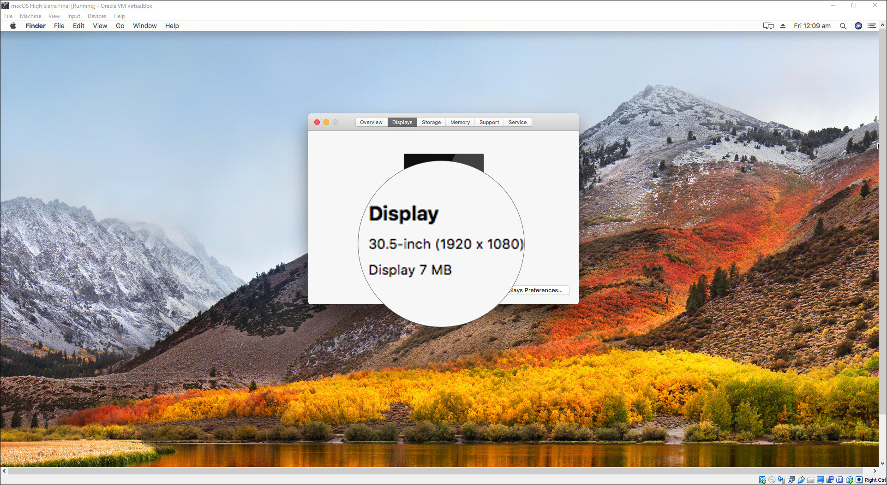This screenshot has height=485, width=887.
Task: Click VirtualBox window title bar app icon
Action: [x=5, y=6]
